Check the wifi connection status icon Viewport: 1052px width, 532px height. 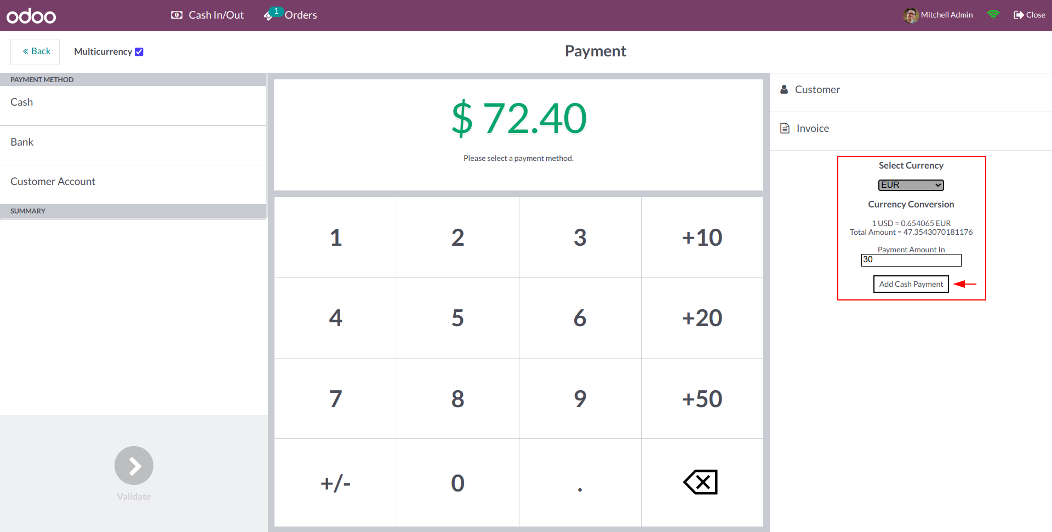tap(993, 15)
